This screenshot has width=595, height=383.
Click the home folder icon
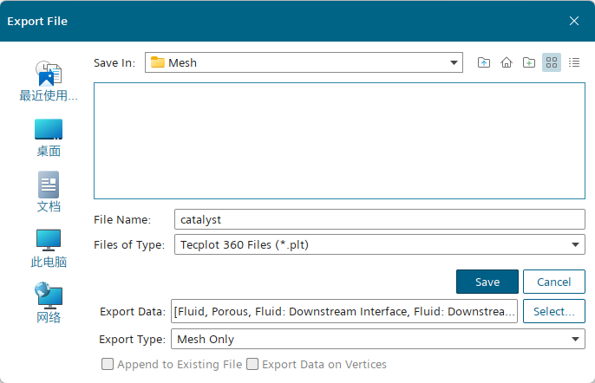[507, 62]
